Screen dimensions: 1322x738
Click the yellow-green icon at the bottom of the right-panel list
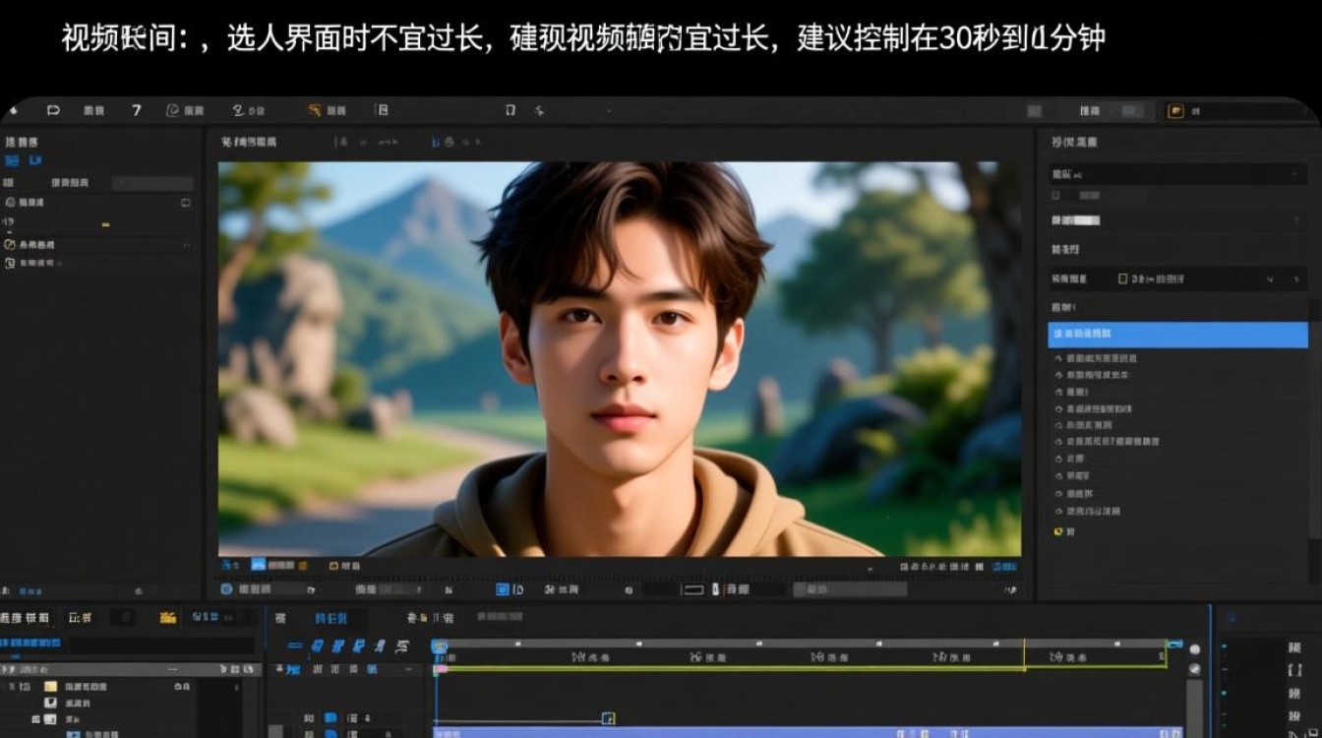tap(1058, 531)
